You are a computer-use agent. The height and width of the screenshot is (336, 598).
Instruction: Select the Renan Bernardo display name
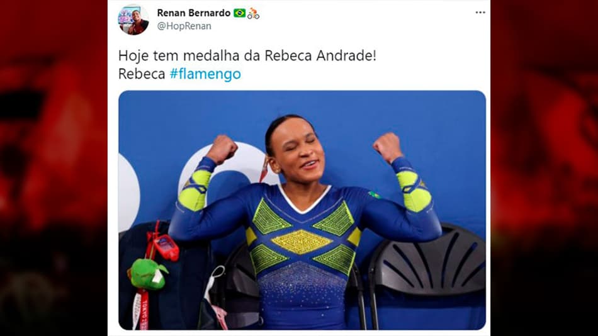click(x=194, y=13)
